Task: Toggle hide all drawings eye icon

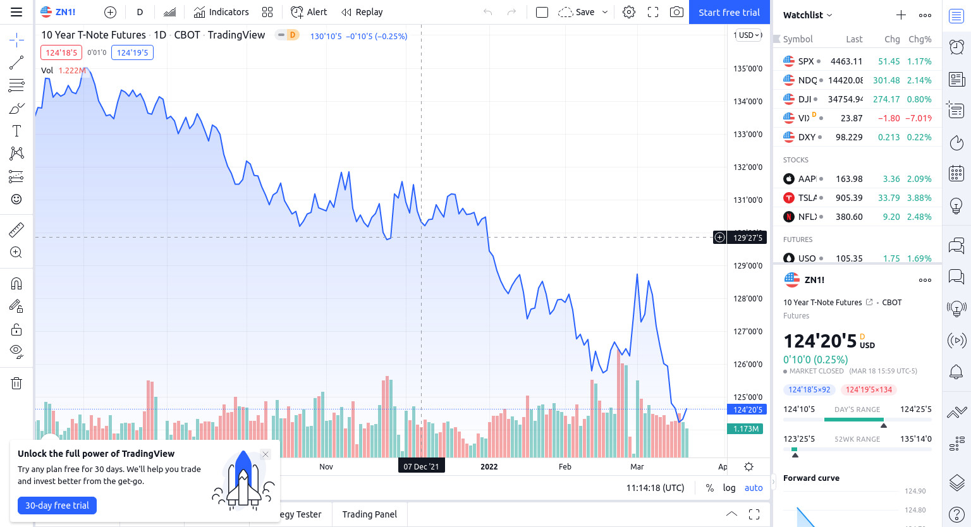Action: point(16,351)
